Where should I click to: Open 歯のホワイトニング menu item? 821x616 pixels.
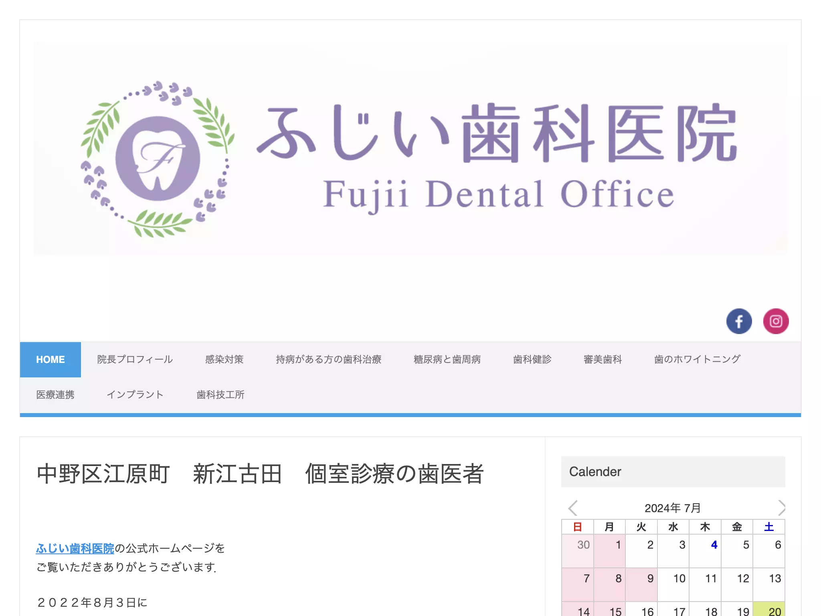pos(697,359)
